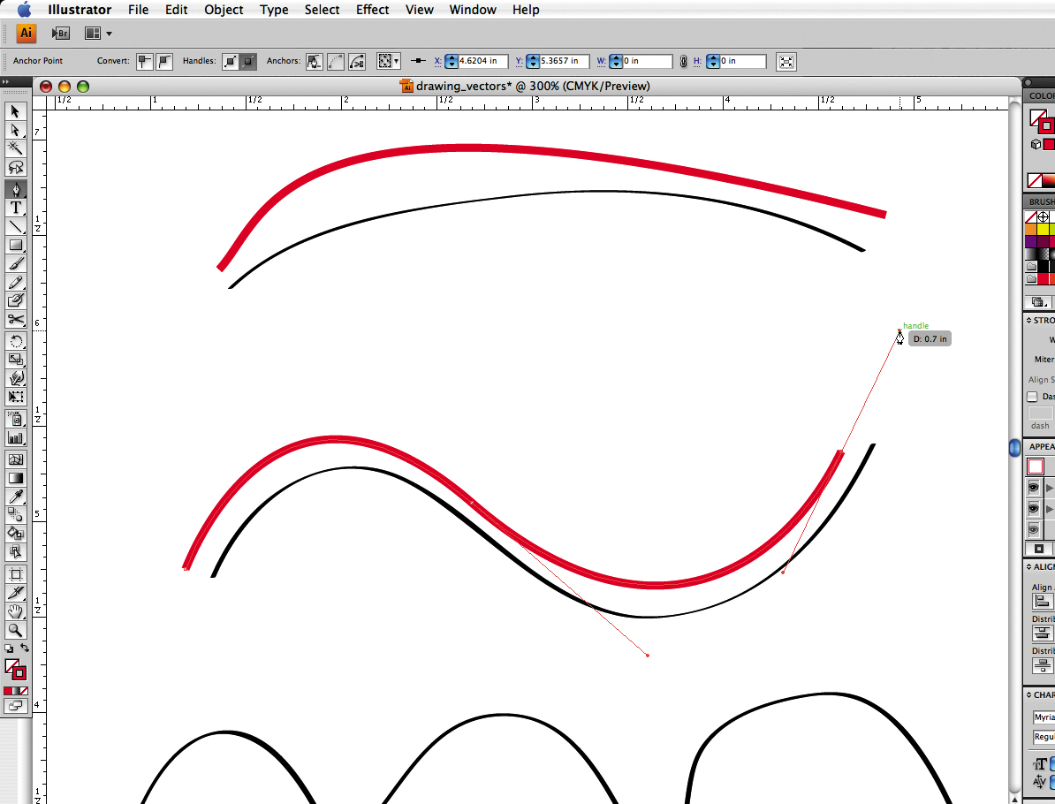Select the Type tool

click(16, 208)
